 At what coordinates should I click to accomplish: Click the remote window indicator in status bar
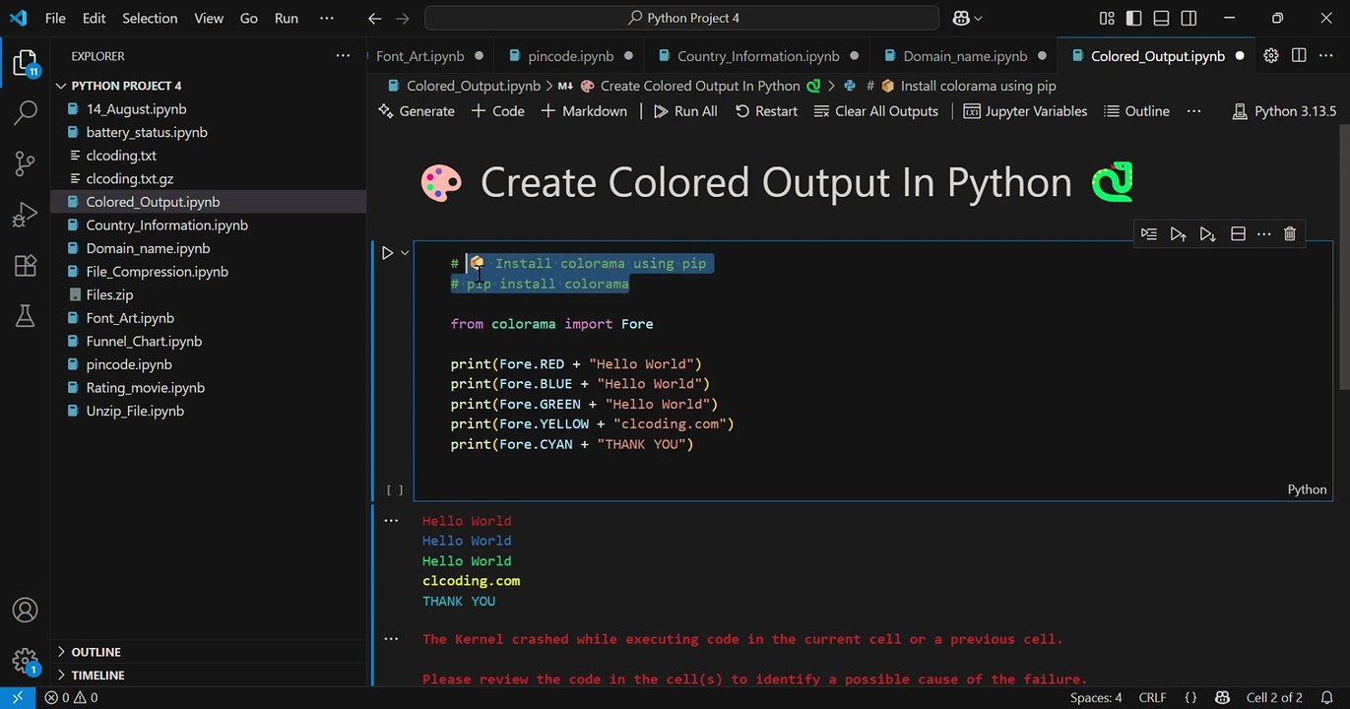coord(17,698)
